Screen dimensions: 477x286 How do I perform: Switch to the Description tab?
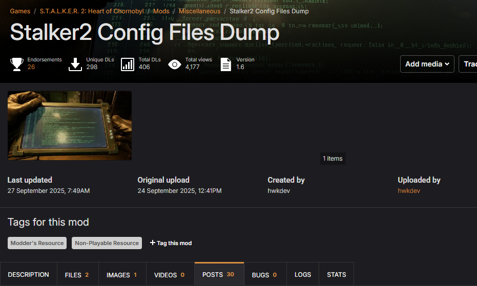pyautogui.click(x=28, y=274)
